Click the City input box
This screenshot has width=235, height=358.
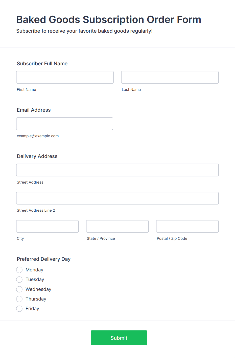pyautogui.click(x=48, y=226)
